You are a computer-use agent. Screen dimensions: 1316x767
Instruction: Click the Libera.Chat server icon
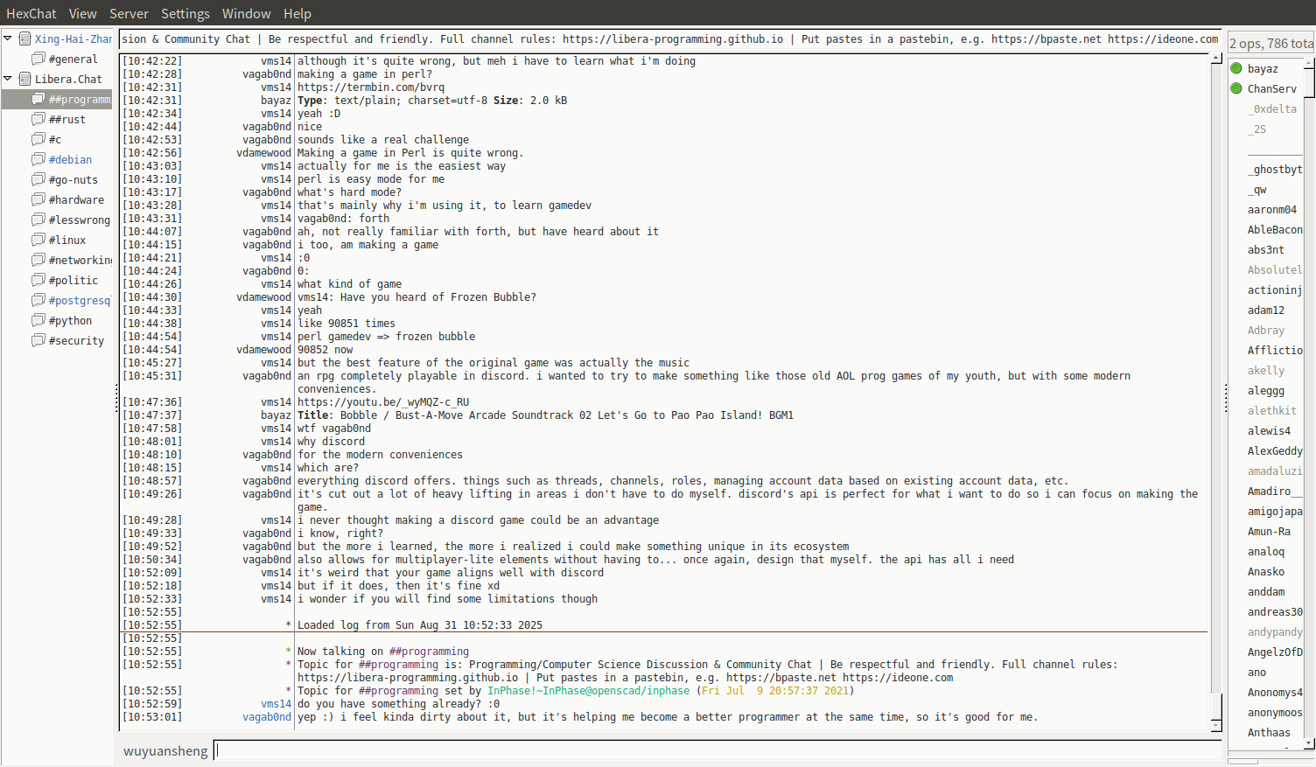[x=25, y=79]
